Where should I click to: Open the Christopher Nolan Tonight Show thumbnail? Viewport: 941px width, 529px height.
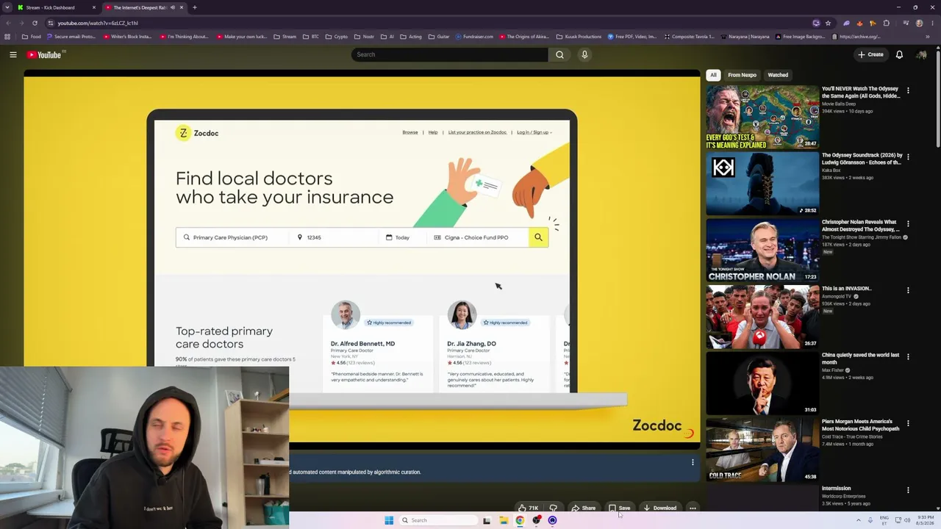point(762,251)
